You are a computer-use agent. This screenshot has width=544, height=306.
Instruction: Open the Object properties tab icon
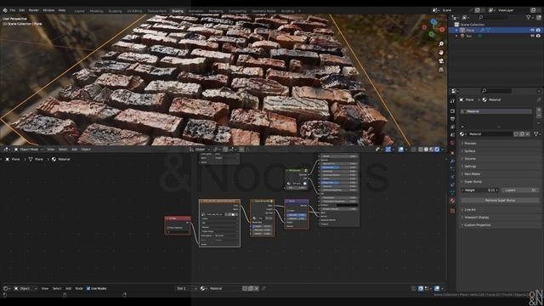(452, 153)
